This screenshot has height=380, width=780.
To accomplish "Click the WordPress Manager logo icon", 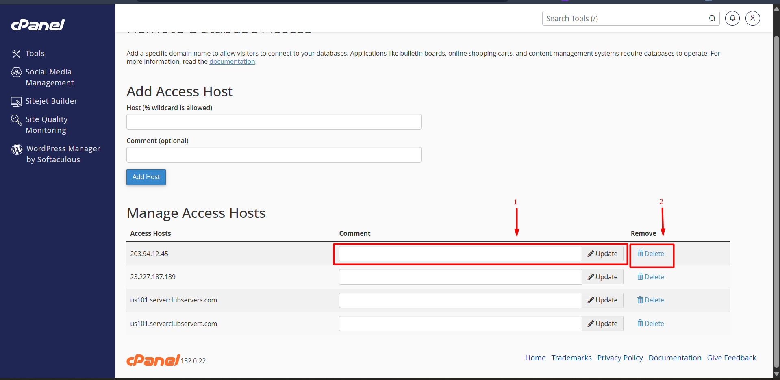I will 17,150.
